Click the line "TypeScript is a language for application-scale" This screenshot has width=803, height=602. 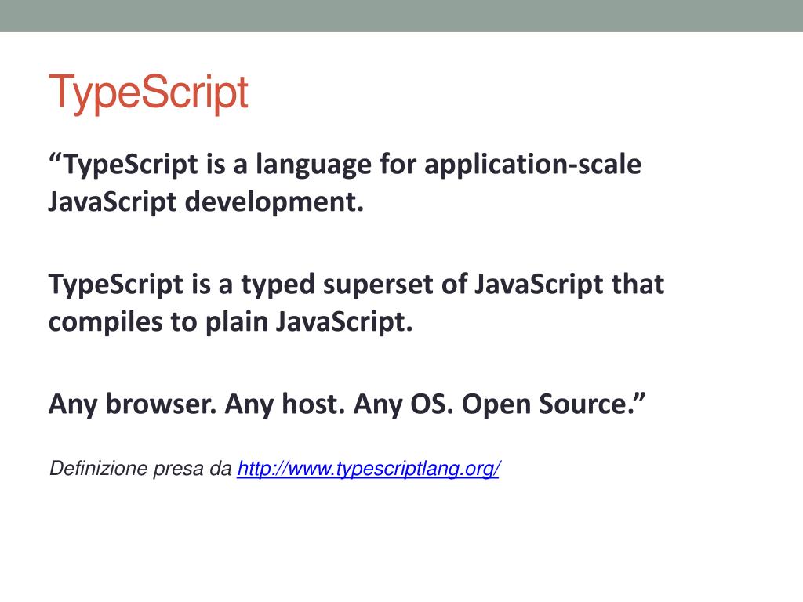click(345, 165)
